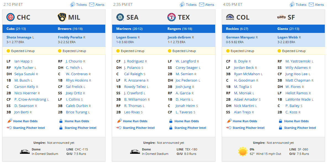The width and height of the screenshot is (327, 164).
Task: Select Matt Chapman in Giants lineup
Action: point(298,80)
